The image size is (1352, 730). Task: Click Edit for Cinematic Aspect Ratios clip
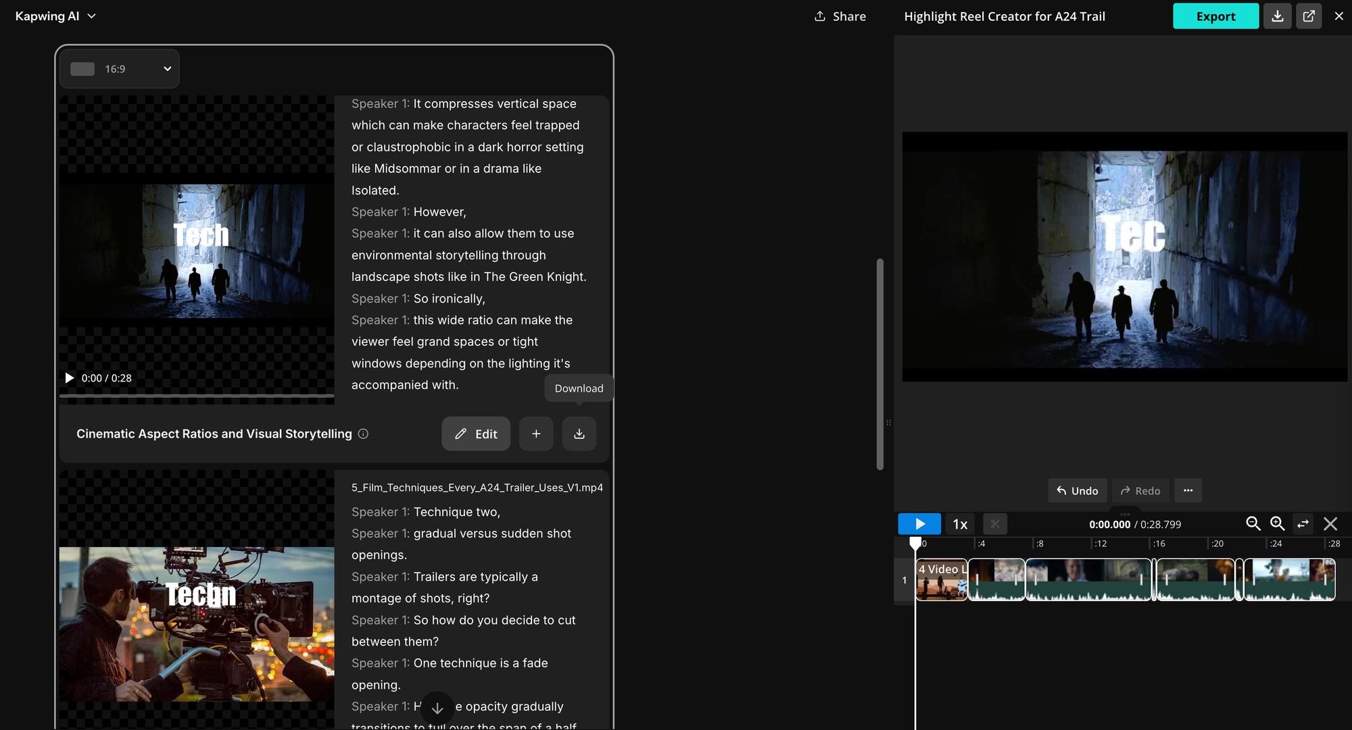[476, 434]
